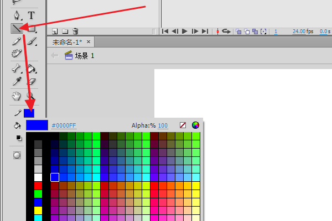Open the color wheel picker
The height and width of the screenshot is (221, 332).
(195, 125)
